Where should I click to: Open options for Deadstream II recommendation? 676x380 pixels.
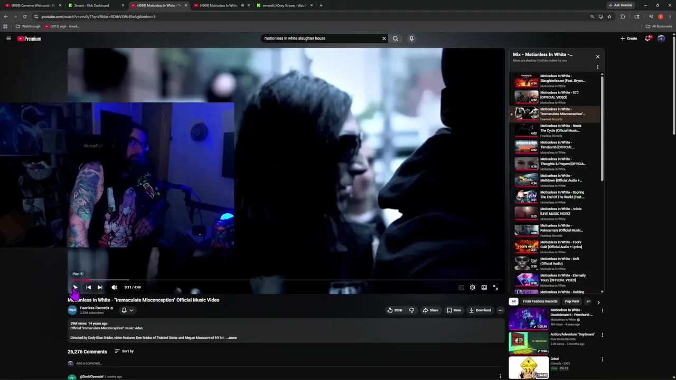click(602, 310)
